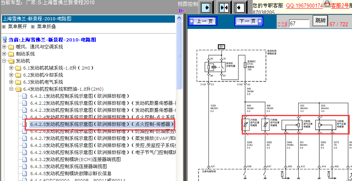The height and width of the screenshot is (181, 352).
Task: Open 6.4.2.9 电子节气门控制模块 document
Action: coord(102,152)
